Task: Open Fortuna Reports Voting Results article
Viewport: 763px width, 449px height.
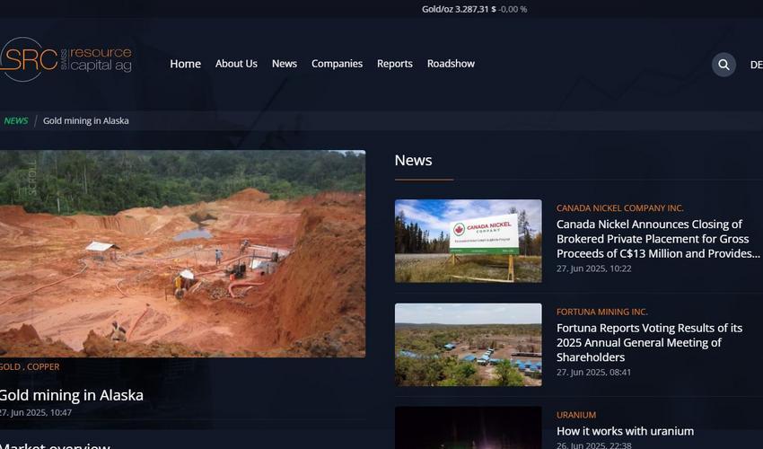Action: point(649,342)
